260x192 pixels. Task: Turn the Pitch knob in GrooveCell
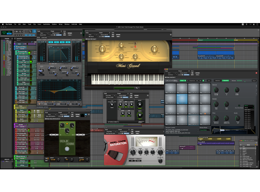[237, 90]
